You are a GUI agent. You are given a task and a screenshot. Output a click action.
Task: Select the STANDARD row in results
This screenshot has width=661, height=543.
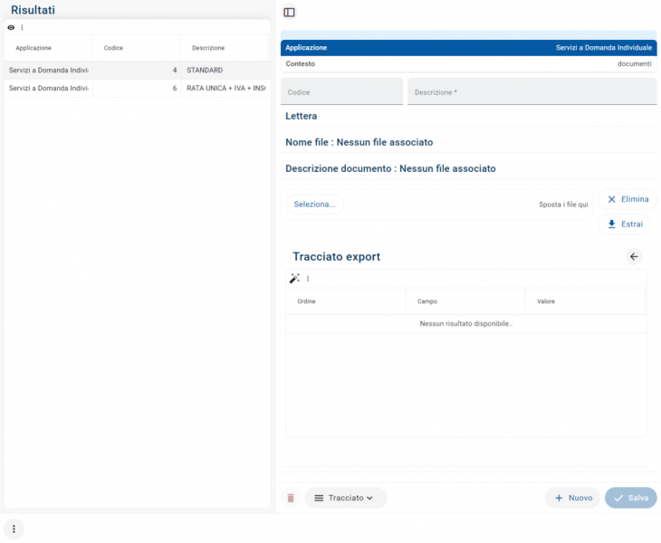click(136, 70)
